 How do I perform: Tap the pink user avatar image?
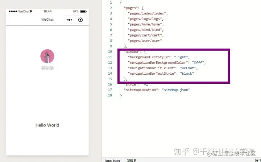click(47, 56)
